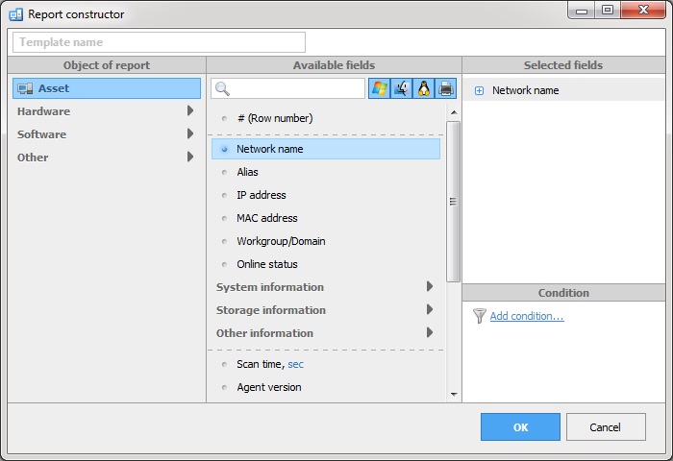
Task: Click the Report constructor window icon
Action: (x=16, y=14)
